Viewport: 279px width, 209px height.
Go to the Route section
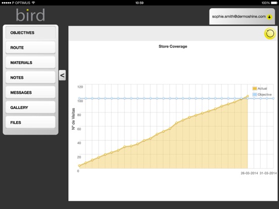pos(30,47)
